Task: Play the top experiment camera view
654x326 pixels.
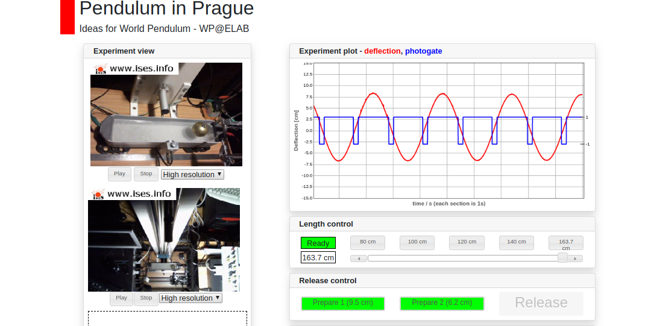Action: [x=119, y=174]
